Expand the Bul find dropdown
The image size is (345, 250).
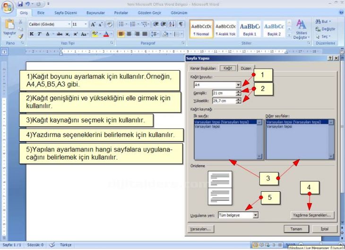[x=330, y=22]
